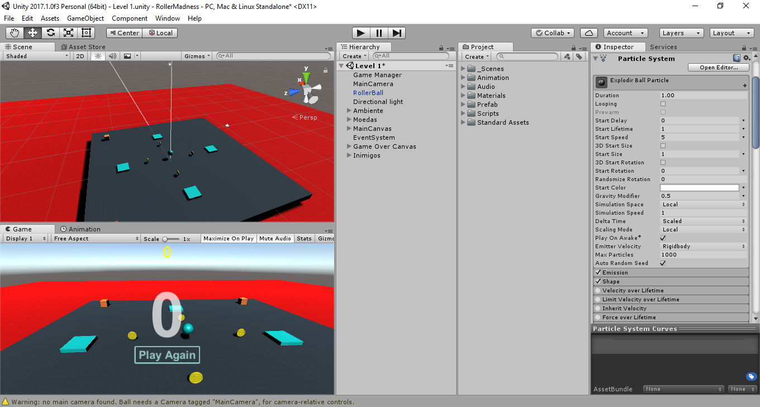This screenshot has width=760, height=407.
Task: Toggle Maximize On Play
Action: pyautogui.click(x=229, y=238)
